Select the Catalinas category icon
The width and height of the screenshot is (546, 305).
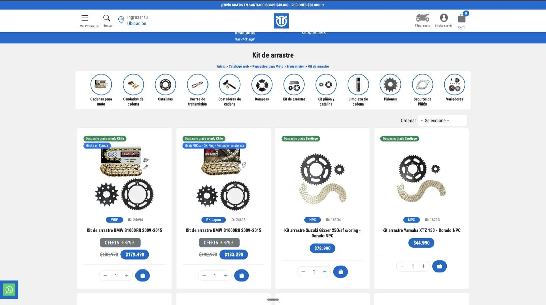pos(166,84)
